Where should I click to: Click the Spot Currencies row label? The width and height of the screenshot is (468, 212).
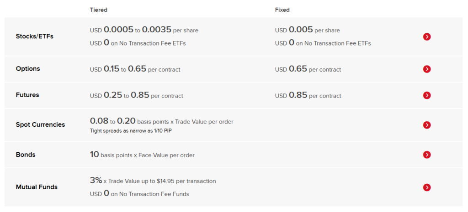point(40,125)
